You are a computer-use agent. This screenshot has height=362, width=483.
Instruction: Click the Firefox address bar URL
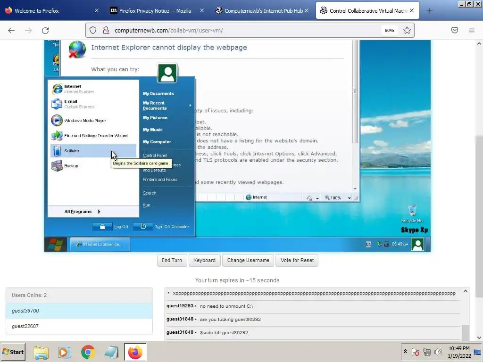[168, 30]
